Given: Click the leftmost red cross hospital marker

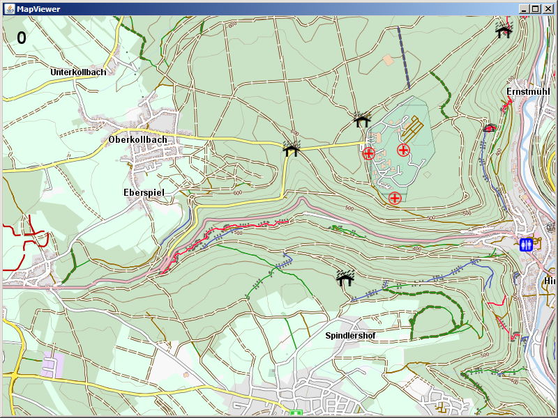Looking at the screenshot, I should [x=369, y=153].
